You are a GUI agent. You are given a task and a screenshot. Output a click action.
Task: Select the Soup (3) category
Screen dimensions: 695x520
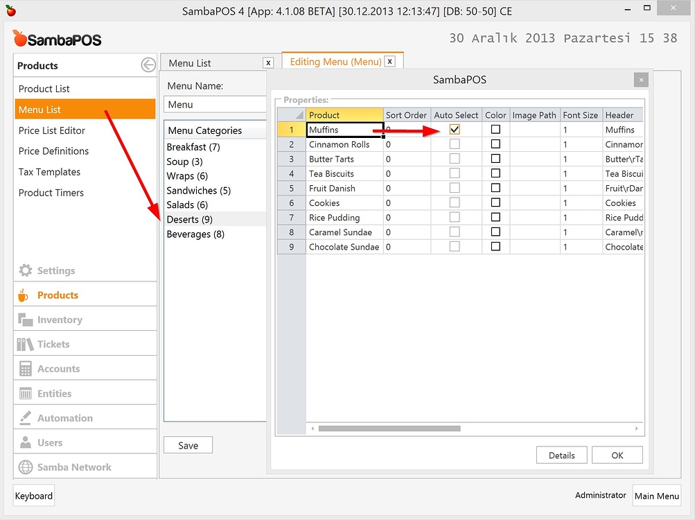click(x=215, y=162)
